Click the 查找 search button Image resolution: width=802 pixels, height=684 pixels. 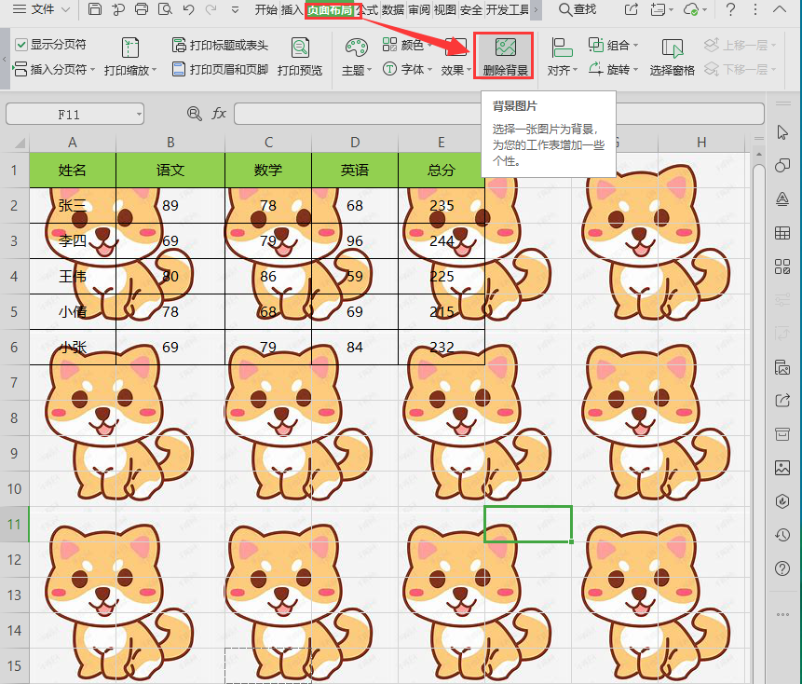pyautogui.click(x=578, y=9)
